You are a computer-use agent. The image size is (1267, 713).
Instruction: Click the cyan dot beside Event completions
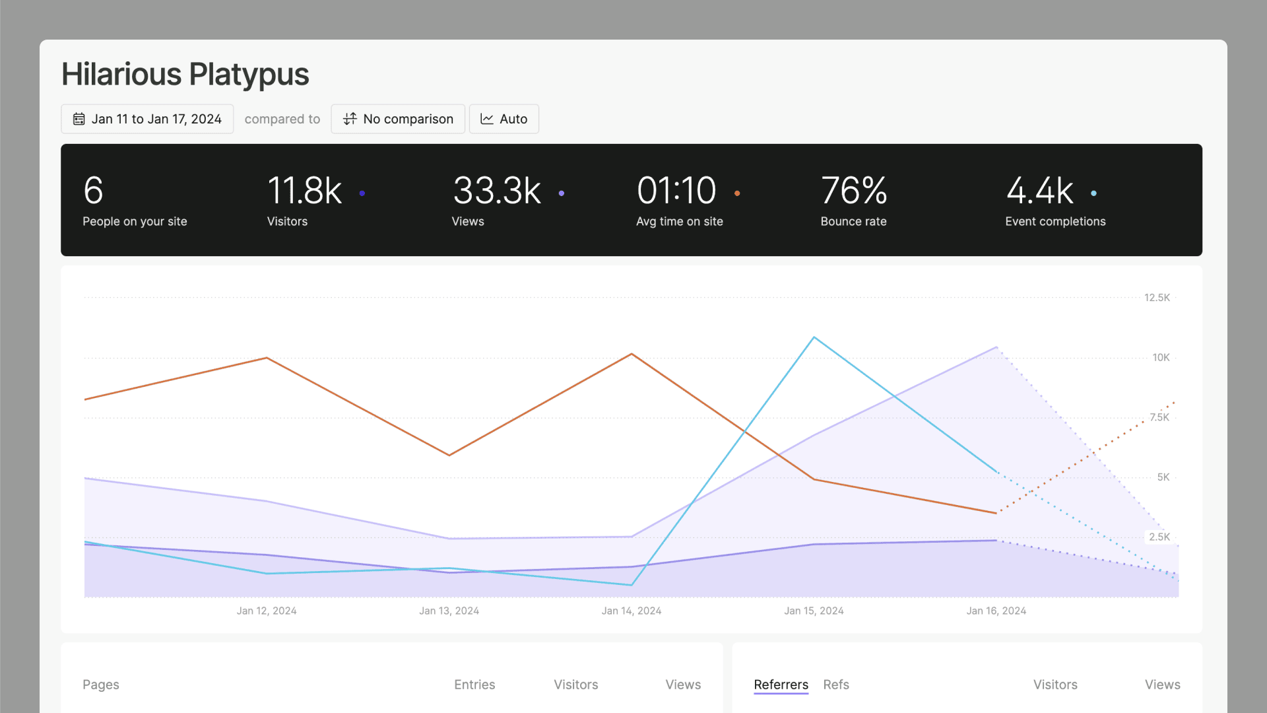tap(1094, 193)
